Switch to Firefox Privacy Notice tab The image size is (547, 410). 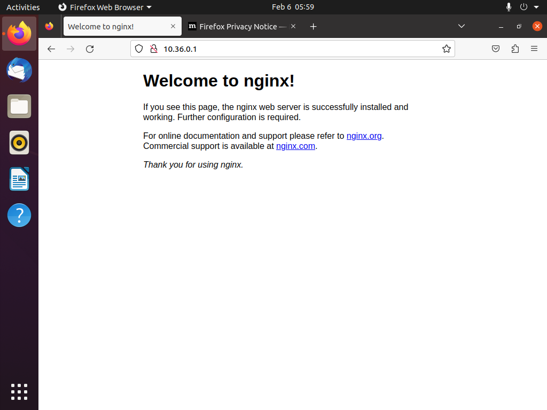click(243, 26)
